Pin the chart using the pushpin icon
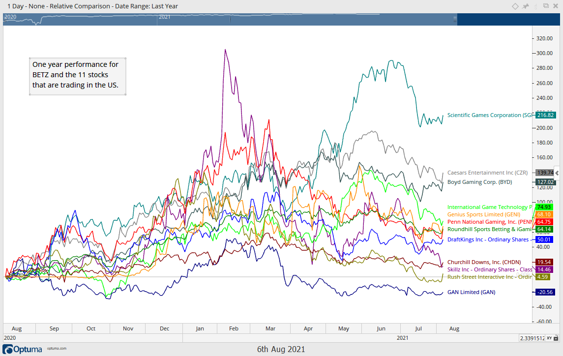The height and width of the screenshot is (356, 563). tap(526, 6)
